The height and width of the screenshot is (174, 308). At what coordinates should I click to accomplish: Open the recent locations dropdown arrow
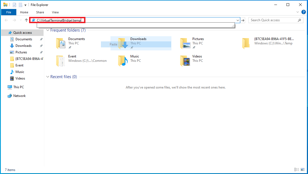click(x=21, y=20)
